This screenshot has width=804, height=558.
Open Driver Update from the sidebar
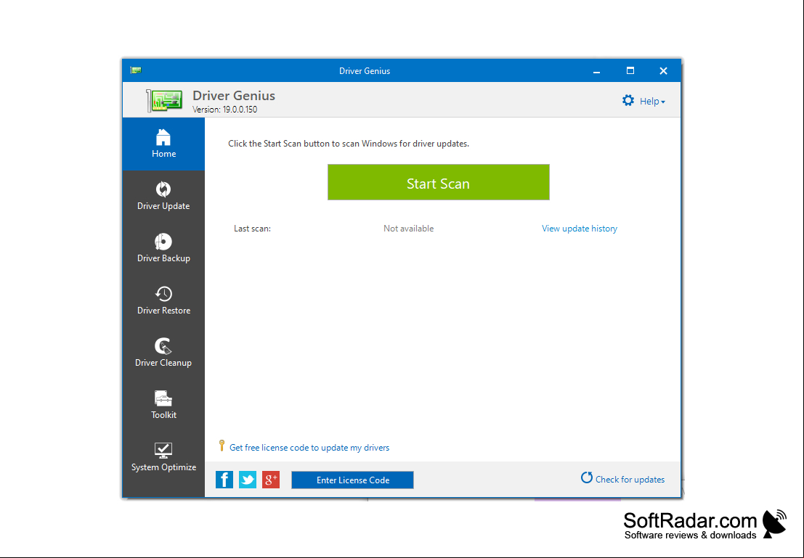tap(163, 197)
